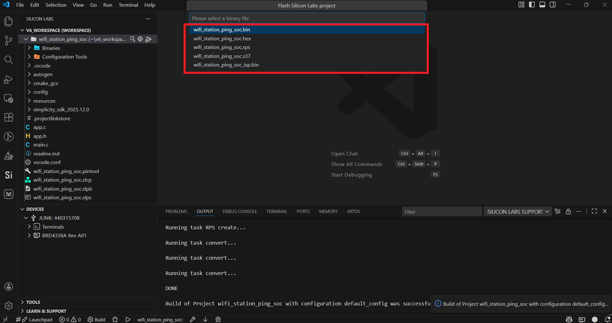The image size is (612, 323).
Task: Open the SILICON LABS SUPPORT output channel dropdown
Action: [x=518, y=211]
